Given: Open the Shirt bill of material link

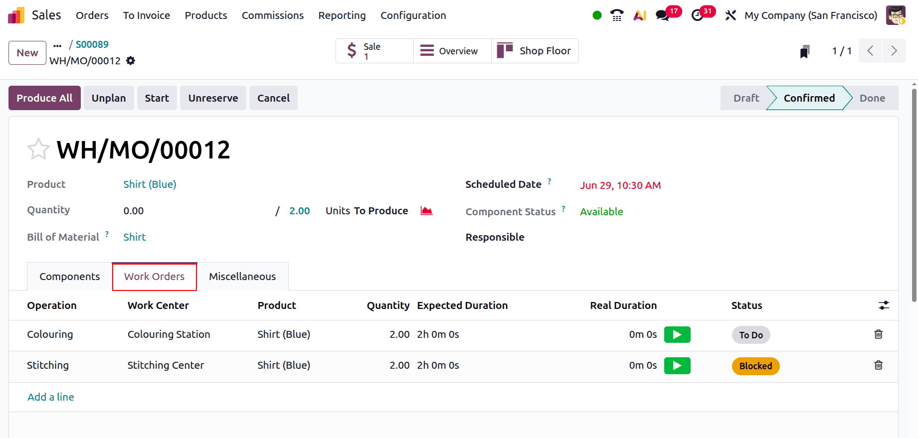Looking at the screenshot, I should click(x=135, y=237).
